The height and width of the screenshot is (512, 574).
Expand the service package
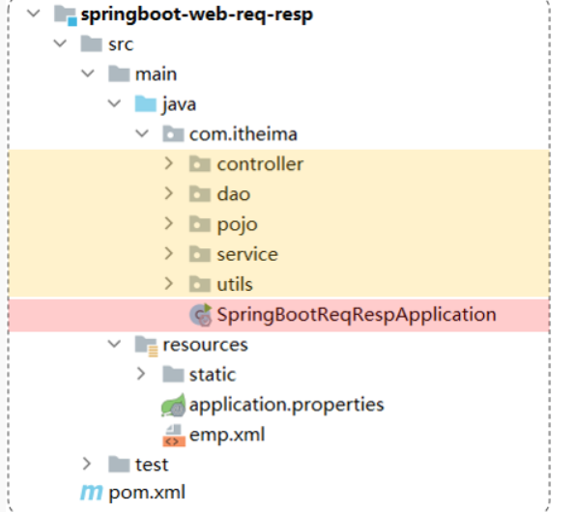click(168, 253)
